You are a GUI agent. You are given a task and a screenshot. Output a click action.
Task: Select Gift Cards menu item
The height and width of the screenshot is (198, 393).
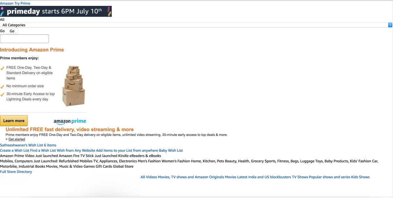click(103, 167)
